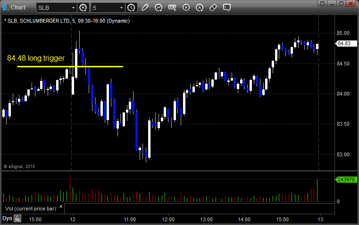The height and width of the screenshot is (225, 359).
Task: Close the Chart window
Action: coord(351,3)
